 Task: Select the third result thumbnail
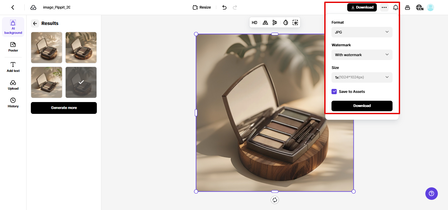[46, 82]
